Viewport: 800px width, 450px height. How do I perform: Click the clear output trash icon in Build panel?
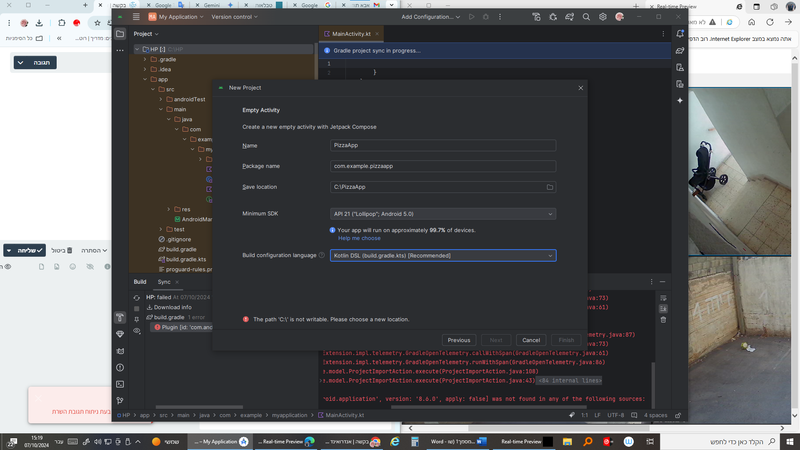tap(663, 320)
